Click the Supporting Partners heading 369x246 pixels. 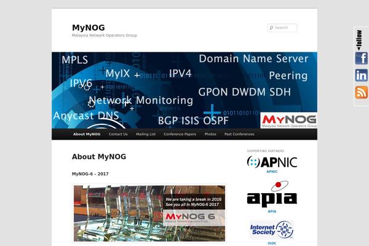point(266,151)
